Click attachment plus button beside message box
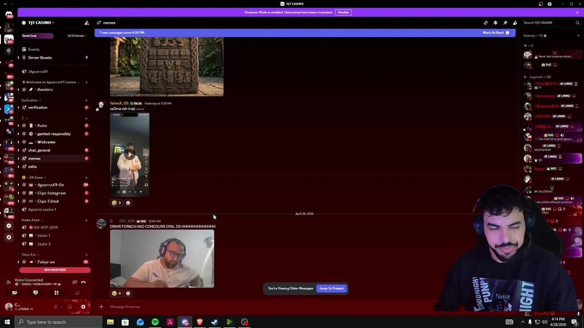Viewport: 584px width, 328px height. [x=101, y=307]
